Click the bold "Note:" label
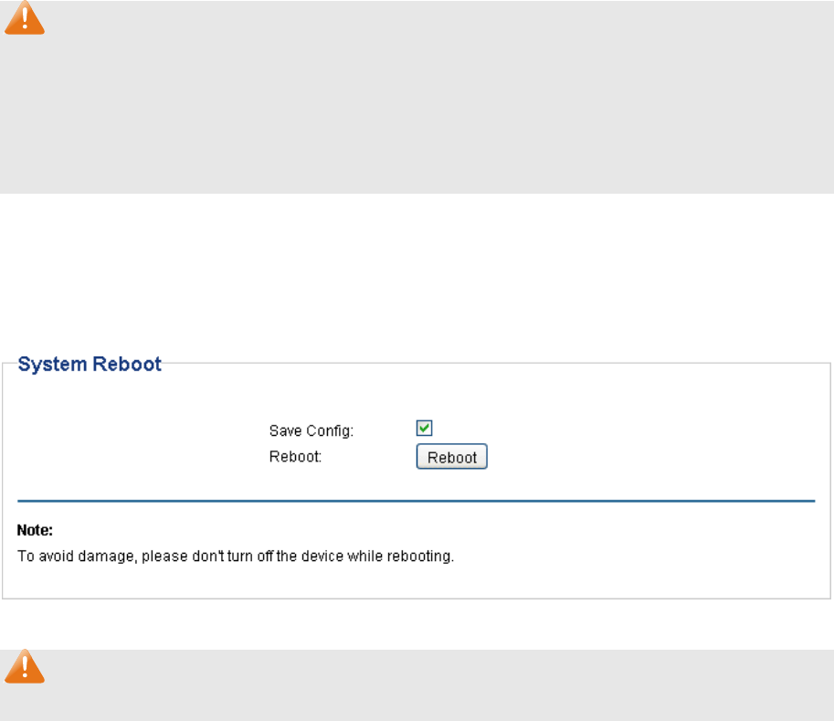 [37, 529]
